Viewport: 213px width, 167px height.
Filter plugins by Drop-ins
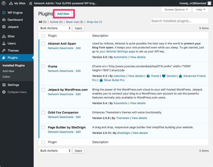pos(92,22)
